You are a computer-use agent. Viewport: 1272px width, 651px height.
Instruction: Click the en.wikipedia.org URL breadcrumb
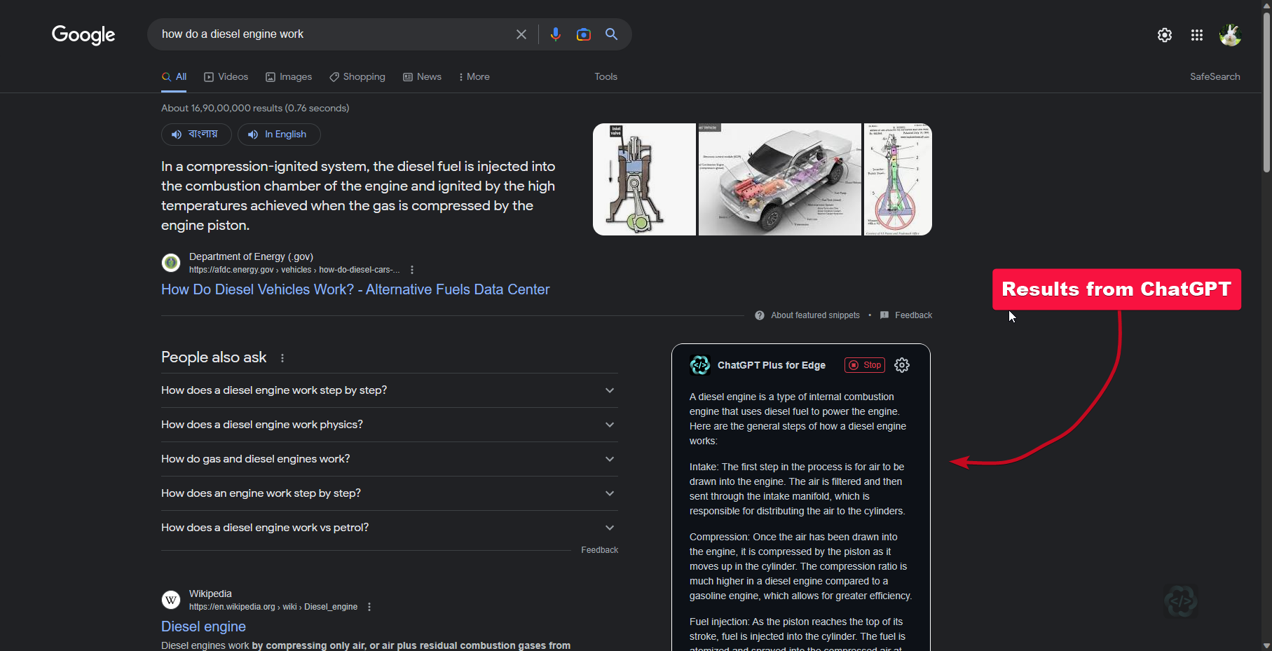point(273,607)
